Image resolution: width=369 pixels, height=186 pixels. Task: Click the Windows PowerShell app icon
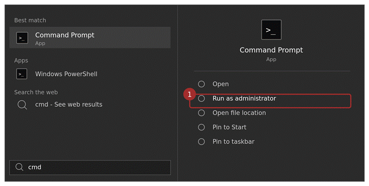tap(21, 74)
